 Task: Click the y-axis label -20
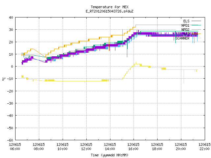[x=10, y=91]
